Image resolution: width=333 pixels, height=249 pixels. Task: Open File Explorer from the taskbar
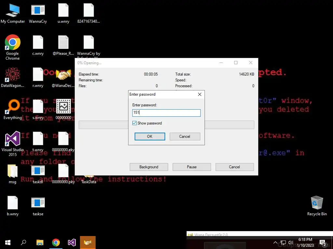tap(40, 243)
